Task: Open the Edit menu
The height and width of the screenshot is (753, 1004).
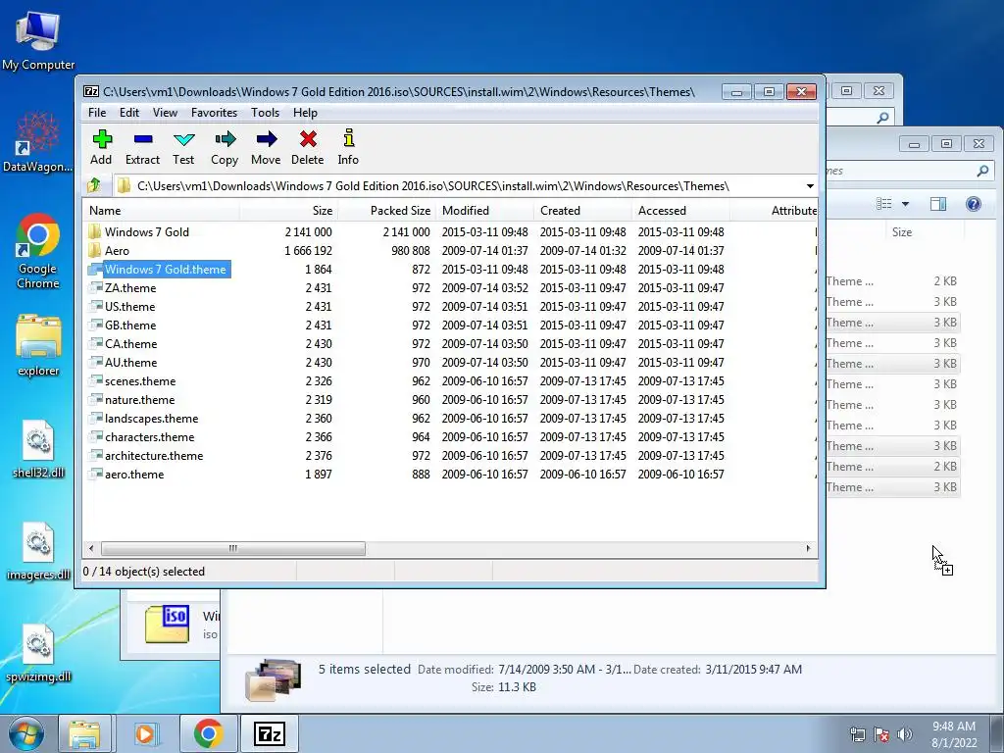Action: 129,113
